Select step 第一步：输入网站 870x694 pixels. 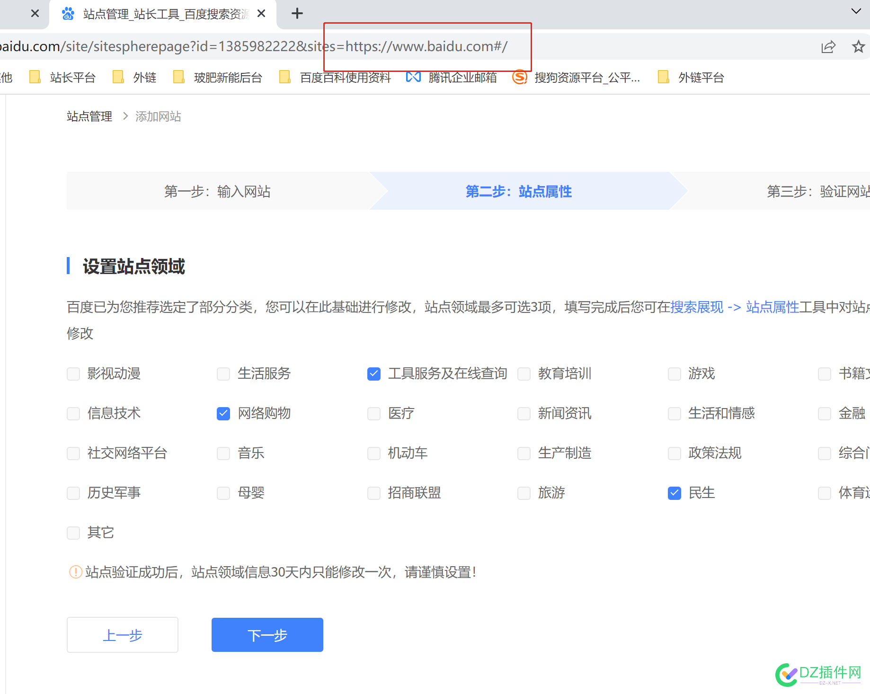217,191
